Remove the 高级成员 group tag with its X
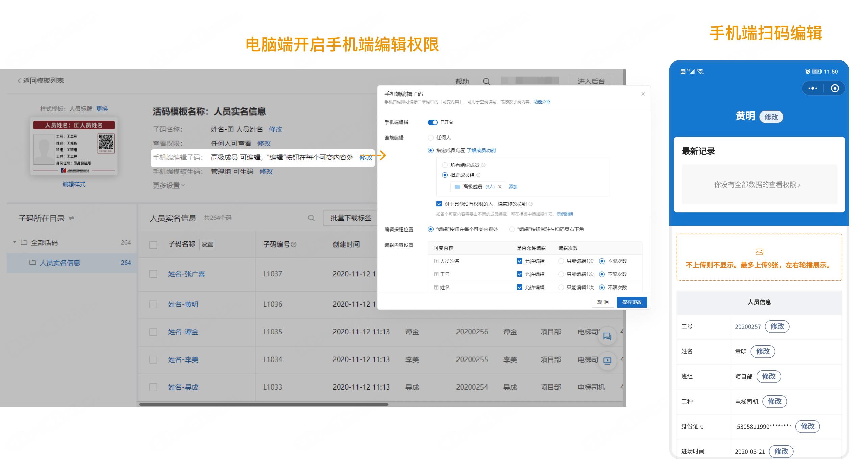Screen dimensions: 865x473 (x=500, y=186)
